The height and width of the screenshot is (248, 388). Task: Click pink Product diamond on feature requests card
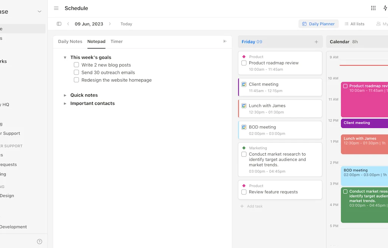244,186
